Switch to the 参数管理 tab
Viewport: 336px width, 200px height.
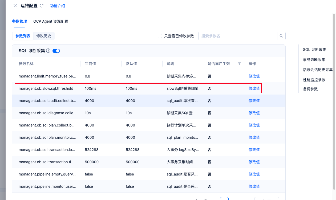[x=19, y=21]
